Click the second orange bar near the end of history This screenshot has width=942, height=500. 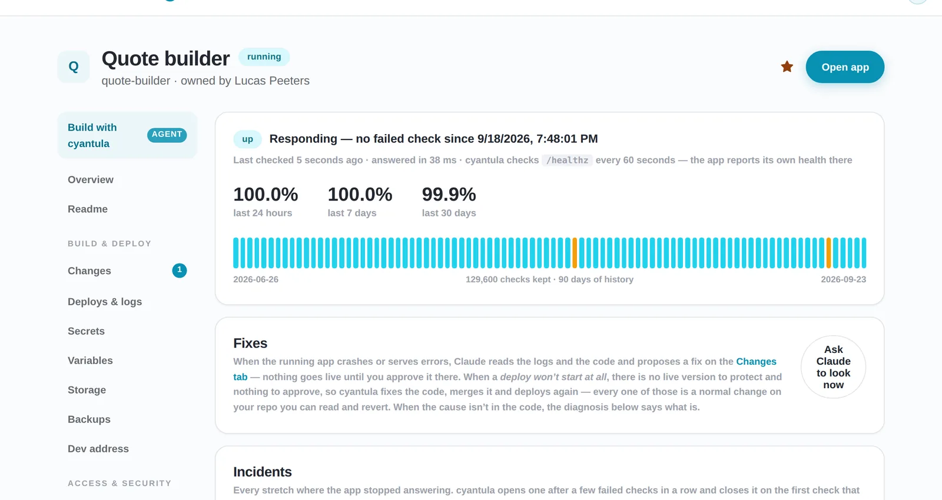pos(829,253)
